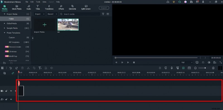
Task: Click the audio waveform icon
Action: pos(52,68)
